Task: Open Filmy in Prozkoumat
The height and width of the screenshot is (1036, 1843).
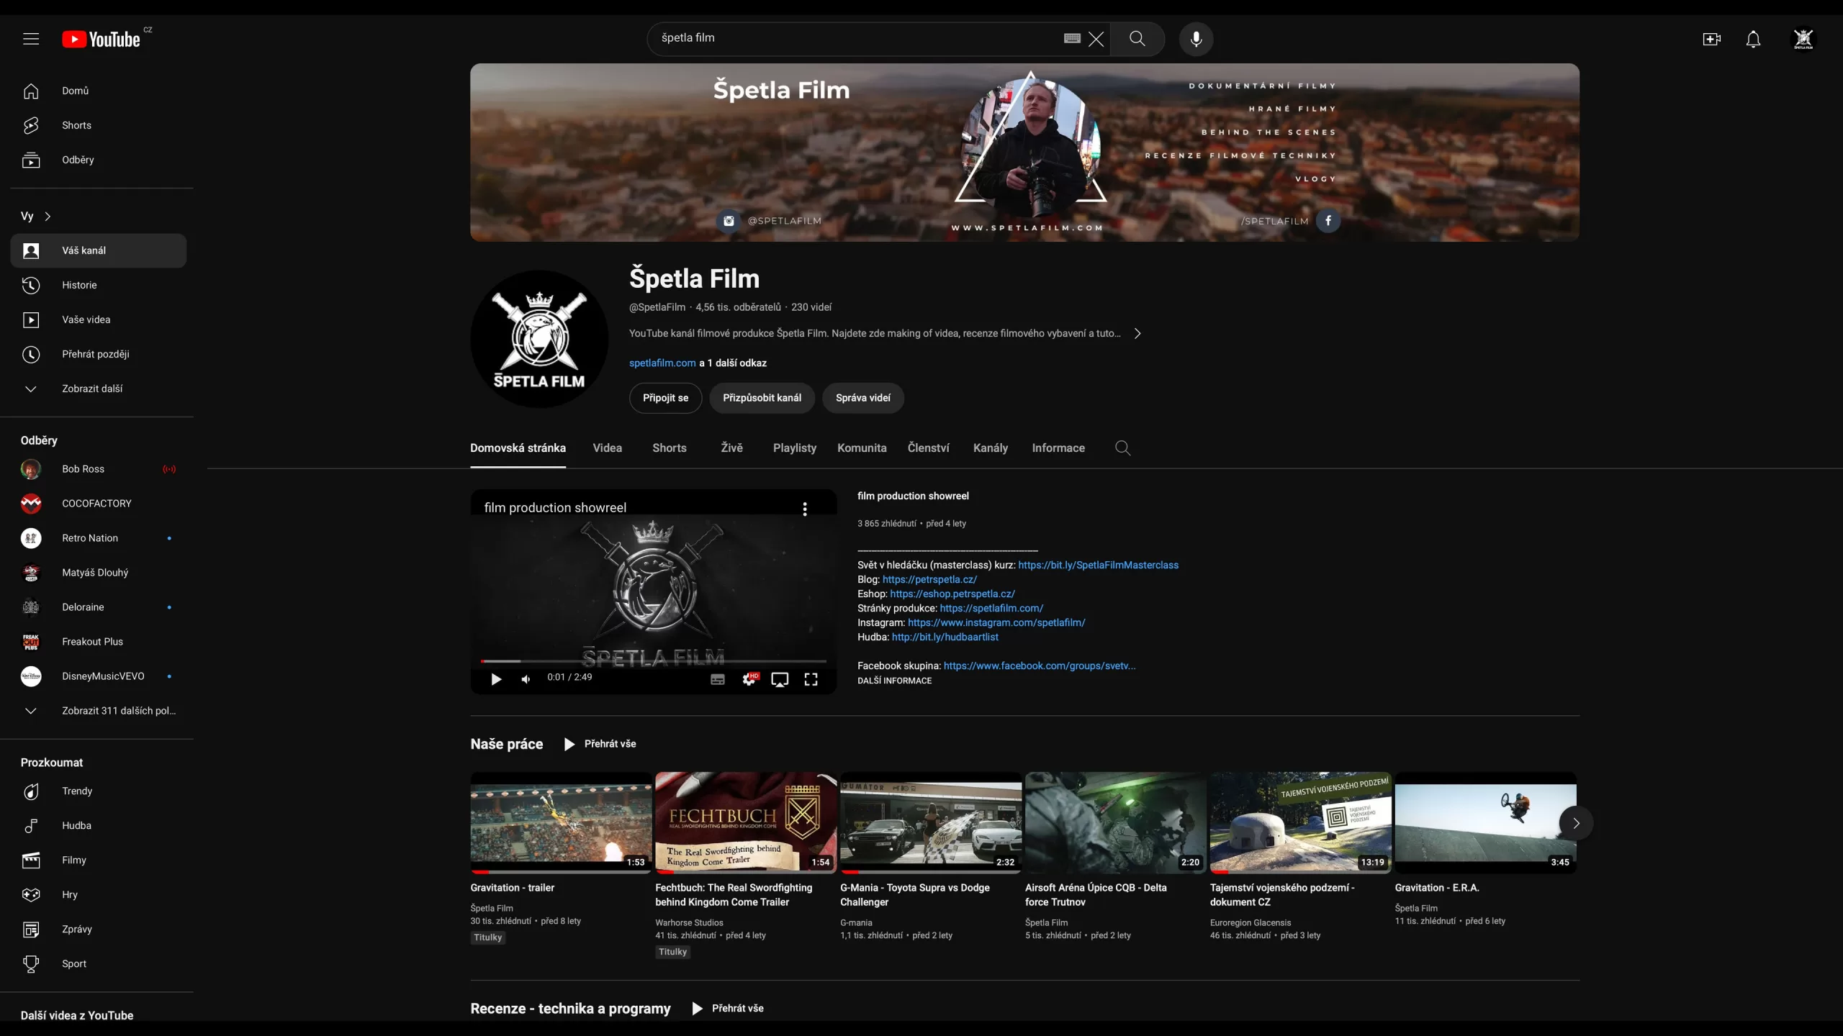Action: (x=99, y=860)
